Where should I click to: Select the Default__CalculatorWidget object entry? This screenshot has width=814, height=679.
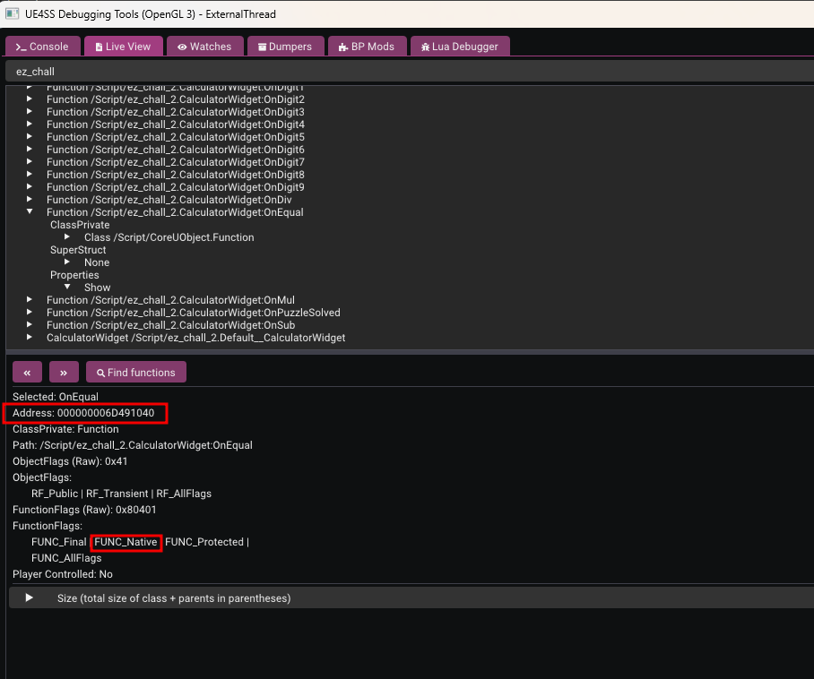(x=195, y=338)
